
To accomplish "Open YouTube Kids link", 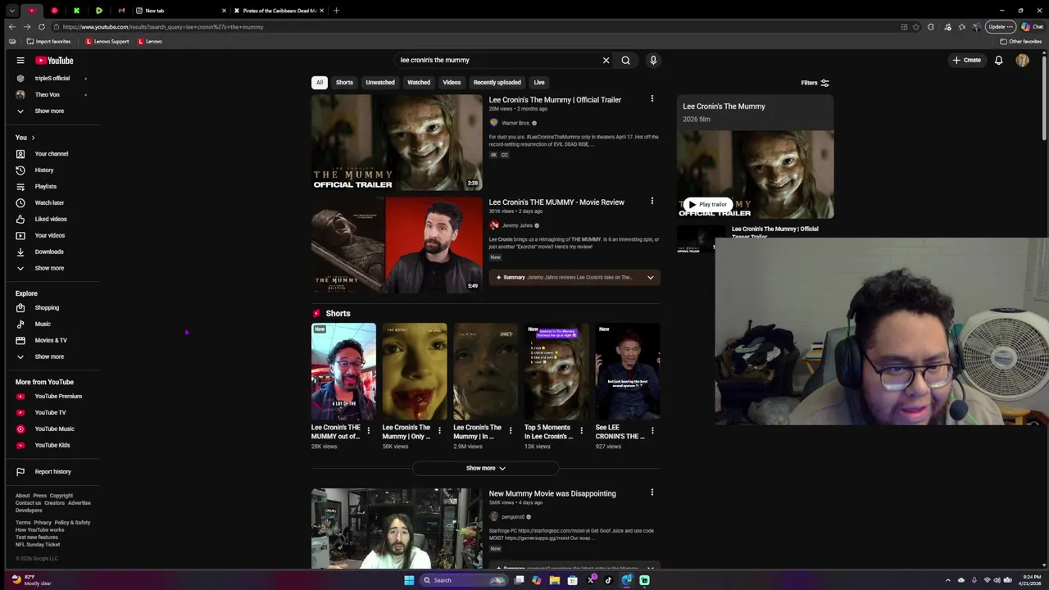I will click(52, 445).
